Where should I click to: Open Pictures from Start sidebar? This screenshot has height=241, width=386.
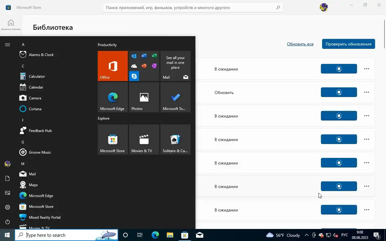coord(8,193)
